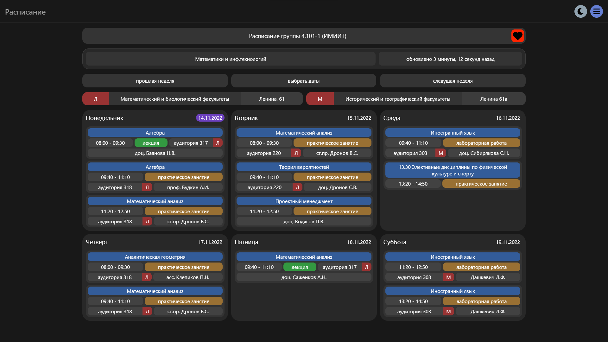
Task: Click Л badge on Monday Математический анализ row
Action: tap(147, 221)
